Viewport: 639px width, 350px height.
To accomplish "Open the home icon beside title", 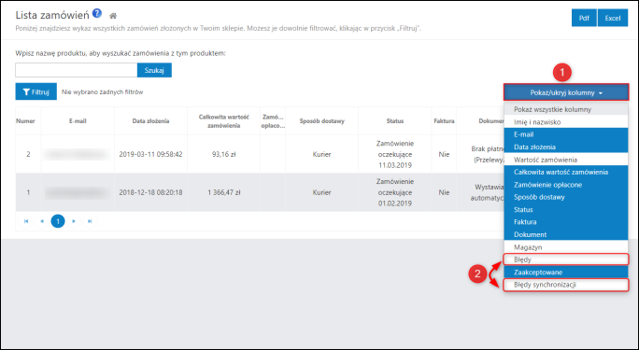I will 113,16.
